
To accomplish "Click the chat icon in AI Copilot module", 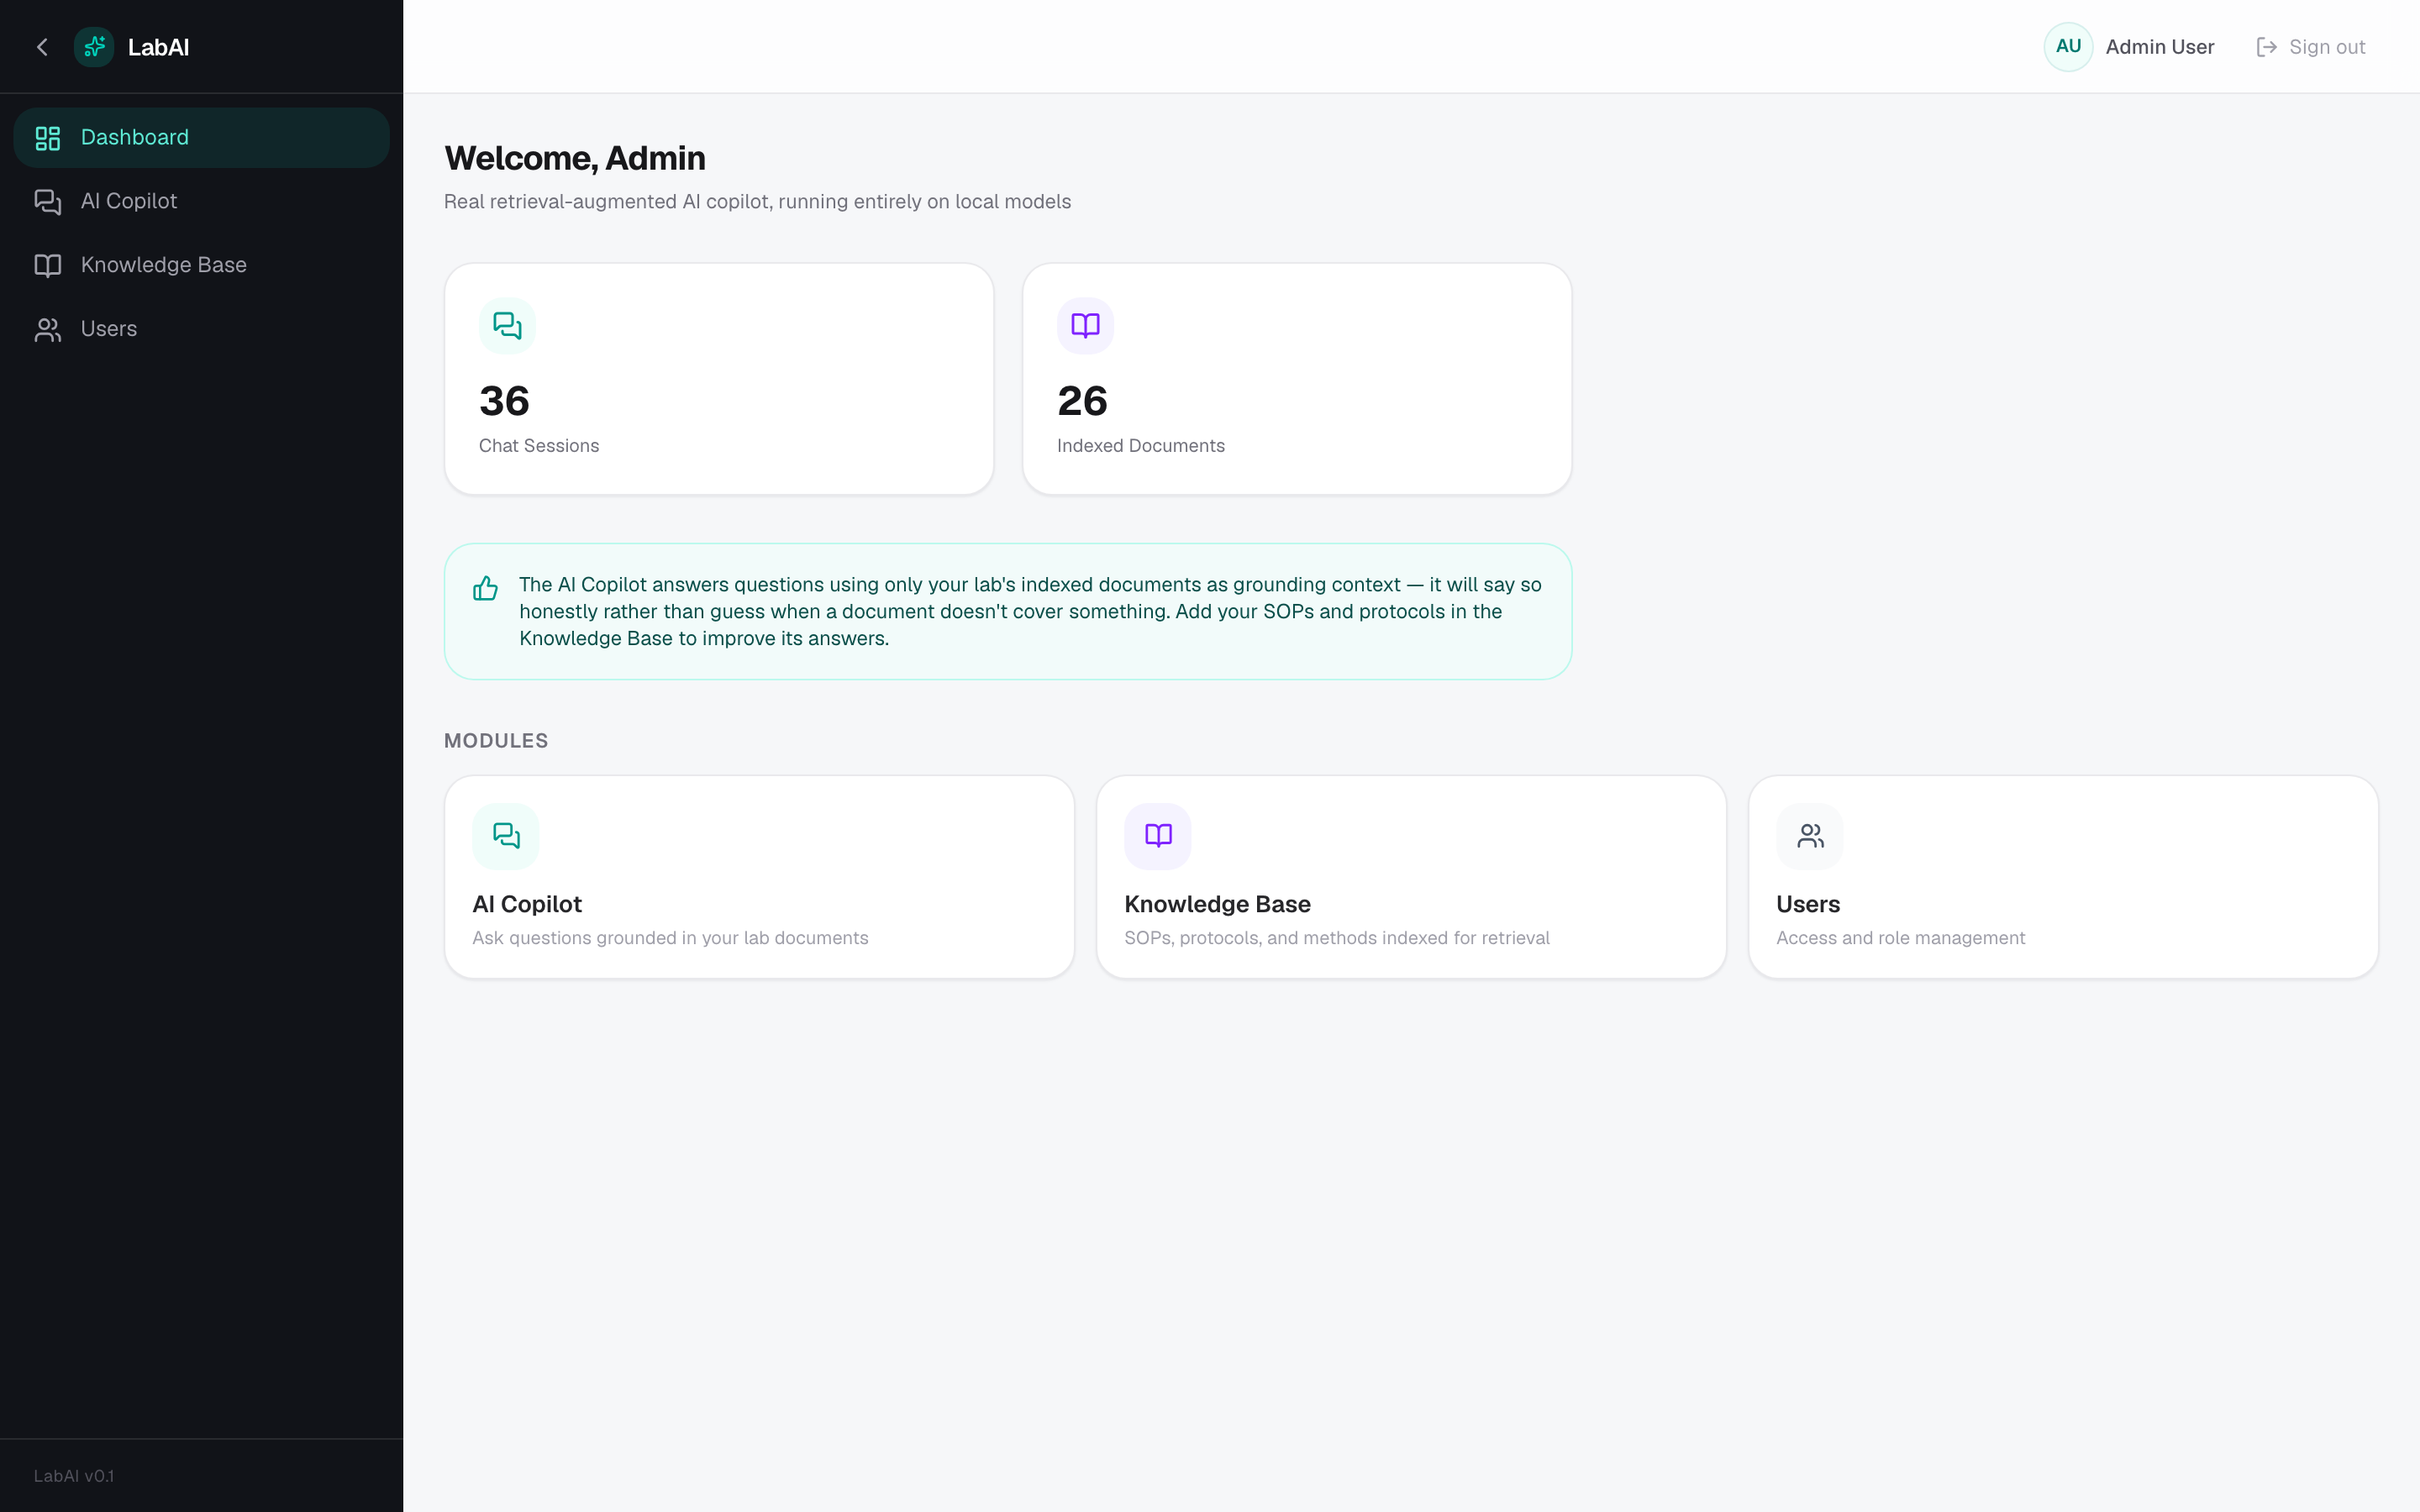I will [506, 836].
